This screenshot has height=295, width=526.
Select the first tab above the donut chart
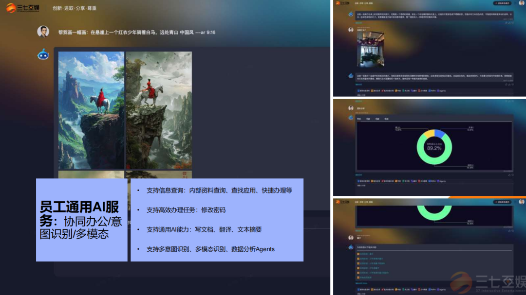(x=359, y=119)
